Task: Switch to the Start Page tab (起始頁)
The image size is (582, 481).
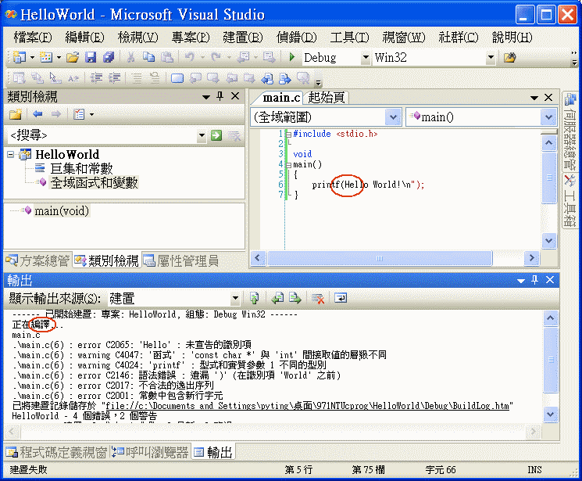Action: (327, 98)
